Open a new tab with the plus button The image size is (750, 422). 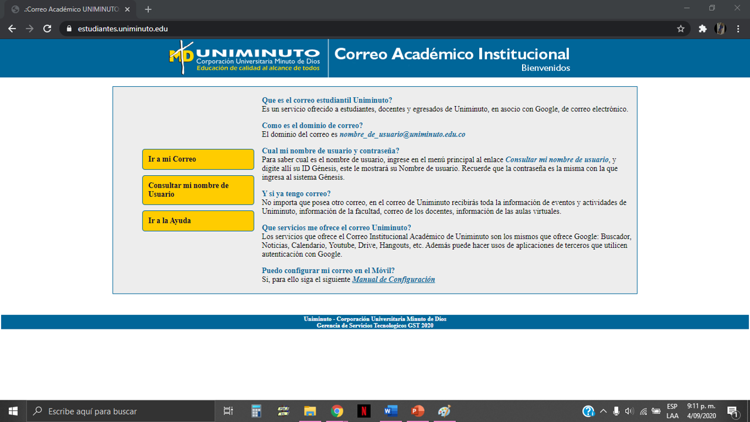tap(148, 9)
